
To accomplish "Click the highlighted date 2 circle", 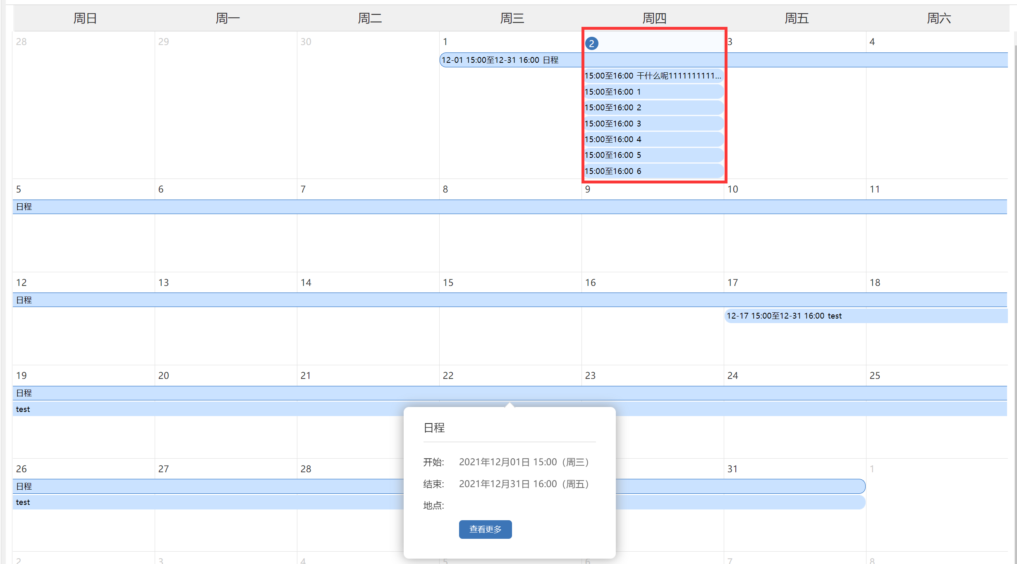I will [x=591, y=43].
